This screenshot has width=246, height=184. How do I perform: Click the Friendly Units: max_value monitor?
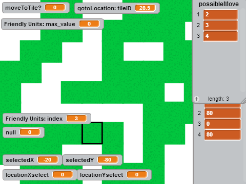coord(52,24)
